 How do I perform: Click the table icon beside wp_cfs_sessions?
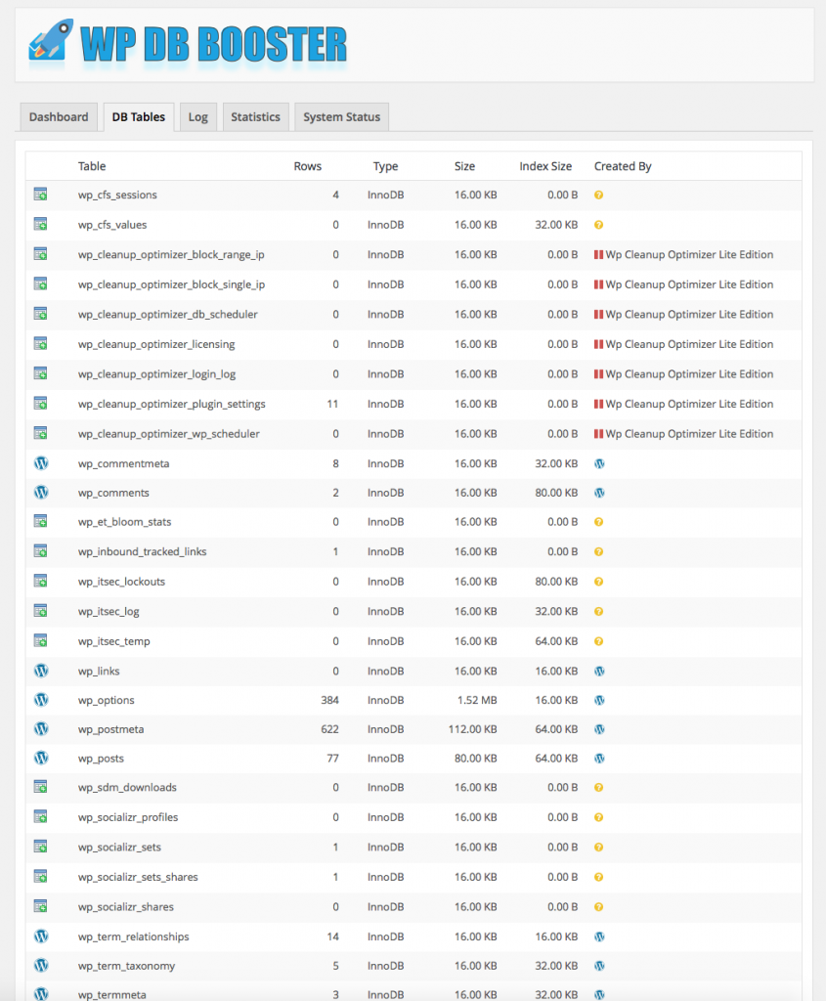tap(40, 195)
